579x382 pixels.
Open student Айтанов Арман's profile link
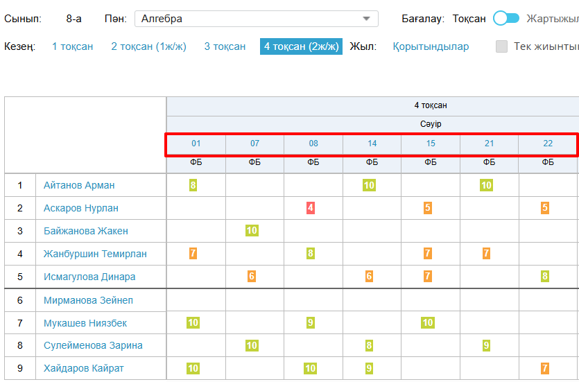[x=79, y=185]
